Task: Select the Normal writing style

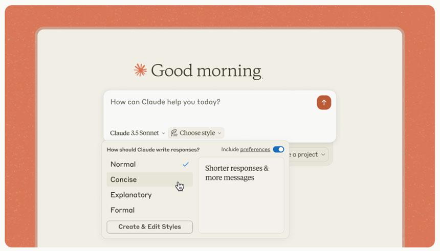Action: [149, 164]
